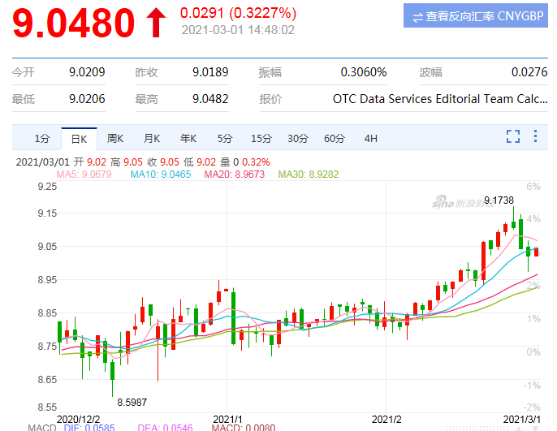Show the 年K yearly chart

tap(188, 138)
